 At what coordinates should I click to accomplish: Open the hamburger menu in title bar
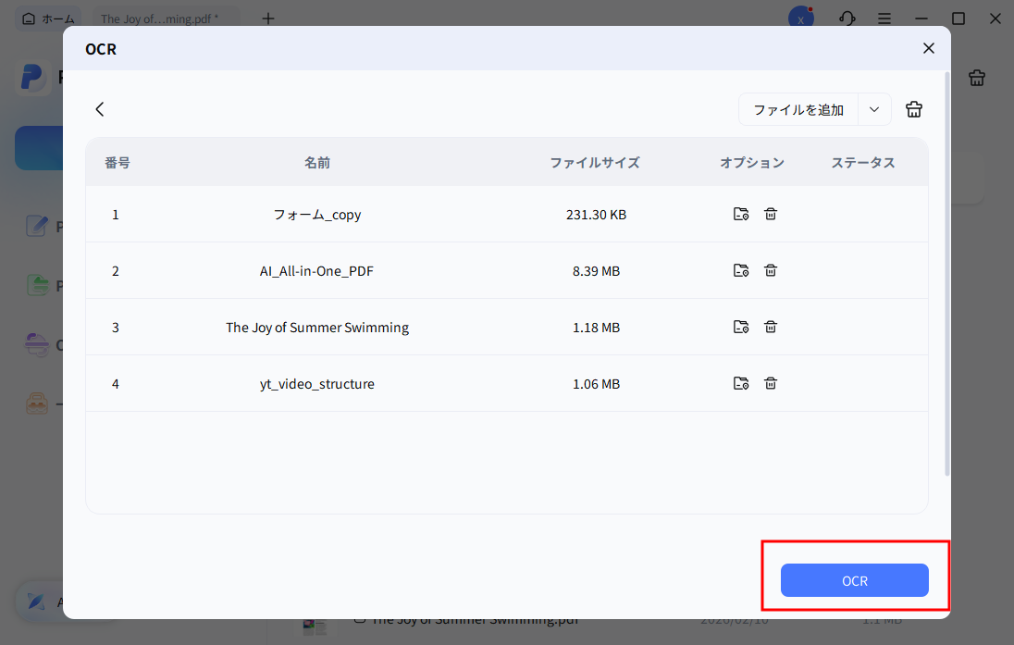884,19
